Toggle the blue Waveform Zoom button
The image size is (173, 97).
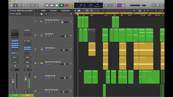(x=140, y=11)
